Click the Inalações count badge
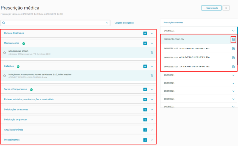Image resolution: width=238 pixels, height=146 pixels. (18, 67)
